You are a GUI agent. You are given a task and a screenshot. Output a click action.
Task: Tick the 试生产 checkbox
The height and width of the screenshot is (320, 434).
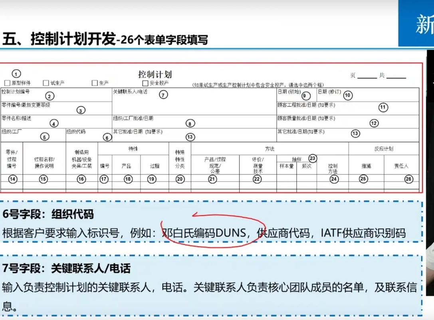46,82
